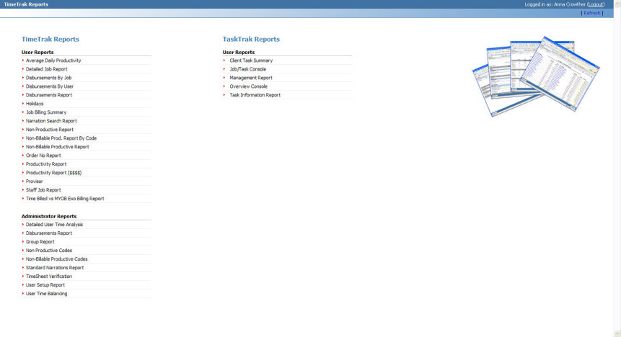Image resolution: width=621 pixels, height=337 pixels.
Task: Open Non-Billable Prod. Report By Code
Action: (61, 138)
